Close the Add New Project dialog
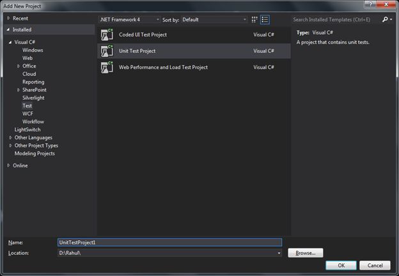The image size is (399, 276). pyautogui.click(x=386, y=4)
